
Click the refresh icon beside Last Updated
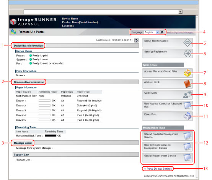point(136,40)
